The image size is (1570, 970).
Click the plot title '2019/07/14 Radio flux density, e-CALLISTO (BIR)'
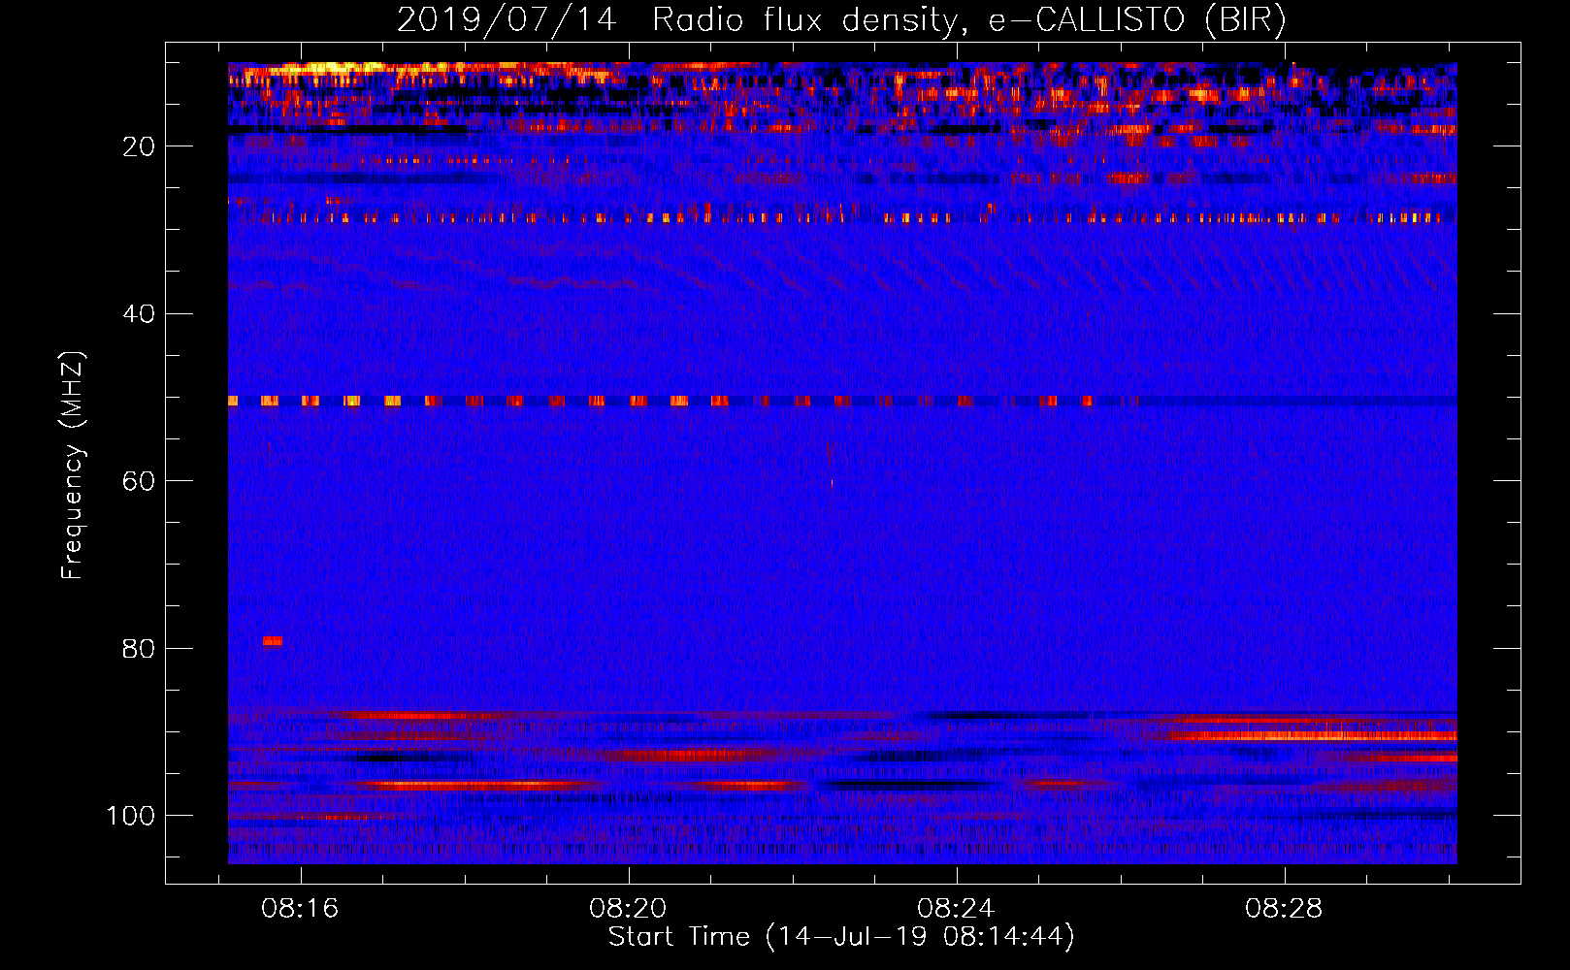tap(841, 19)
